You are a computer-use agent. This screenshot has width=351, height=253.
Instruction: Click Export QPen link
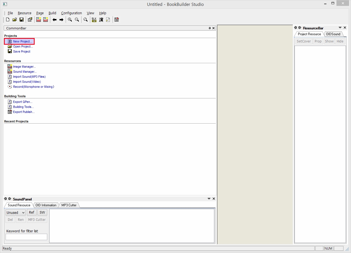pos(23,102)
